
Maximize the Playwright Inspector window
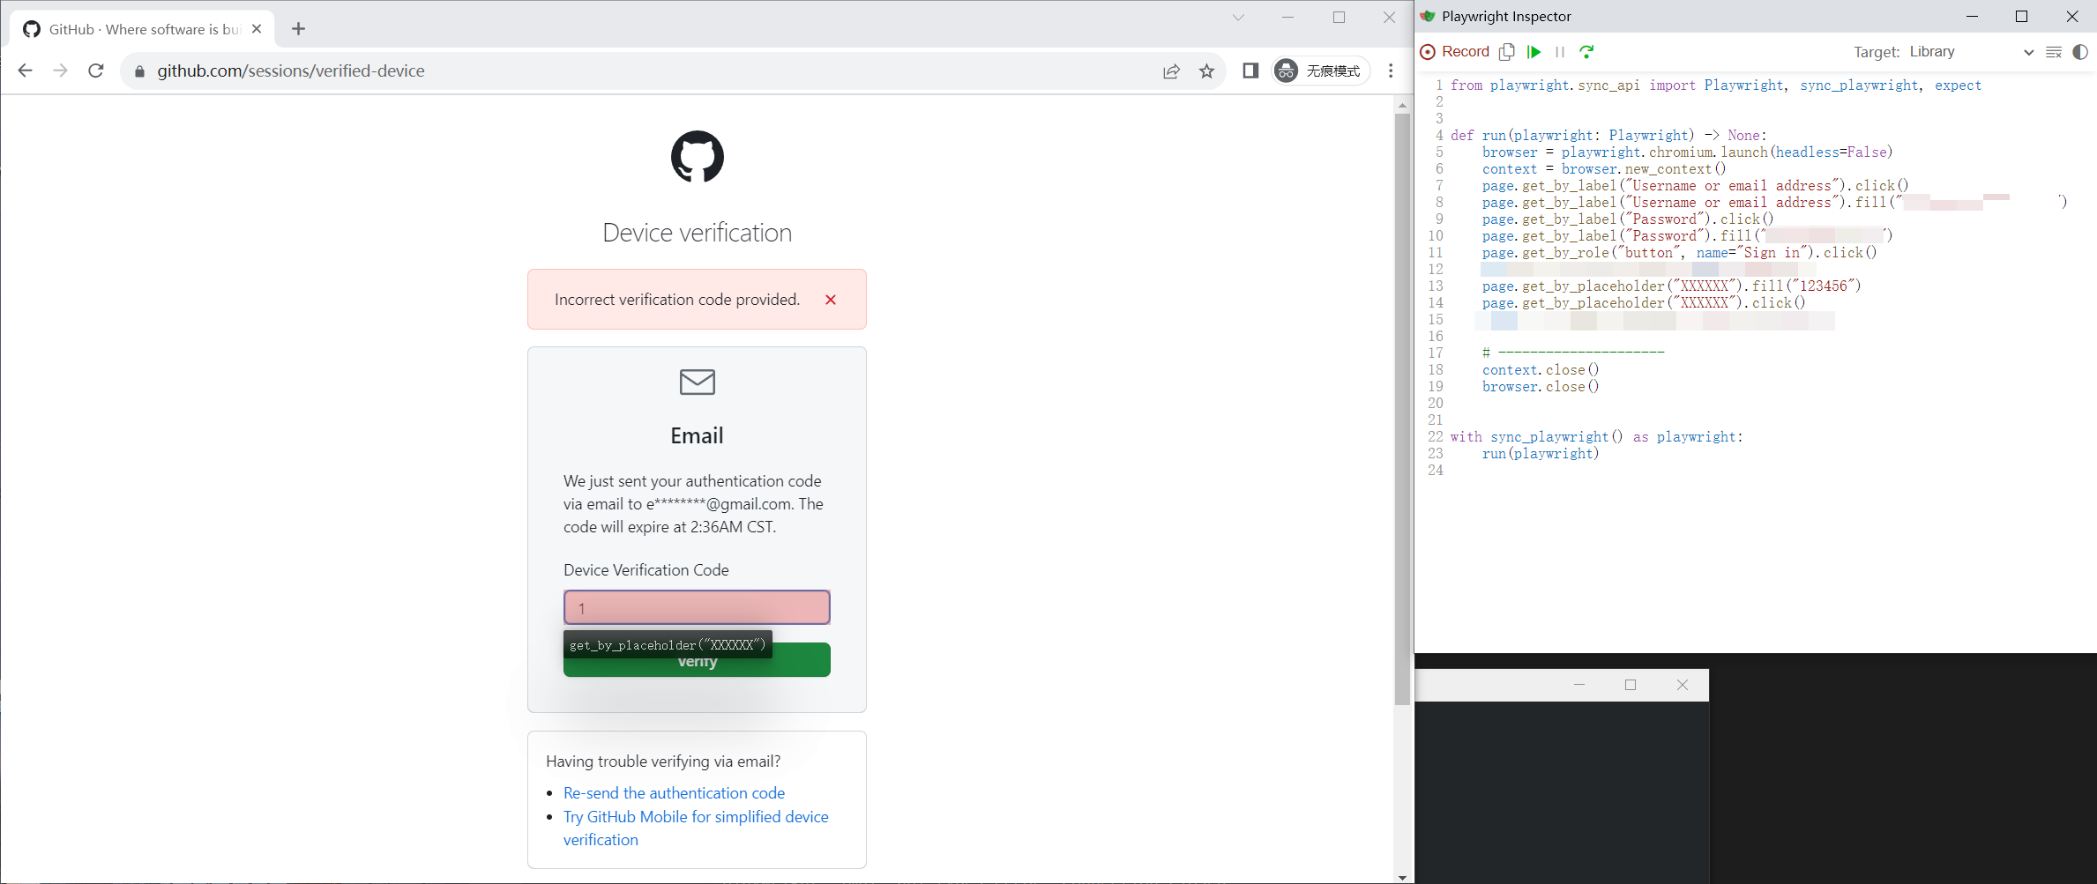pos(2022,17)
